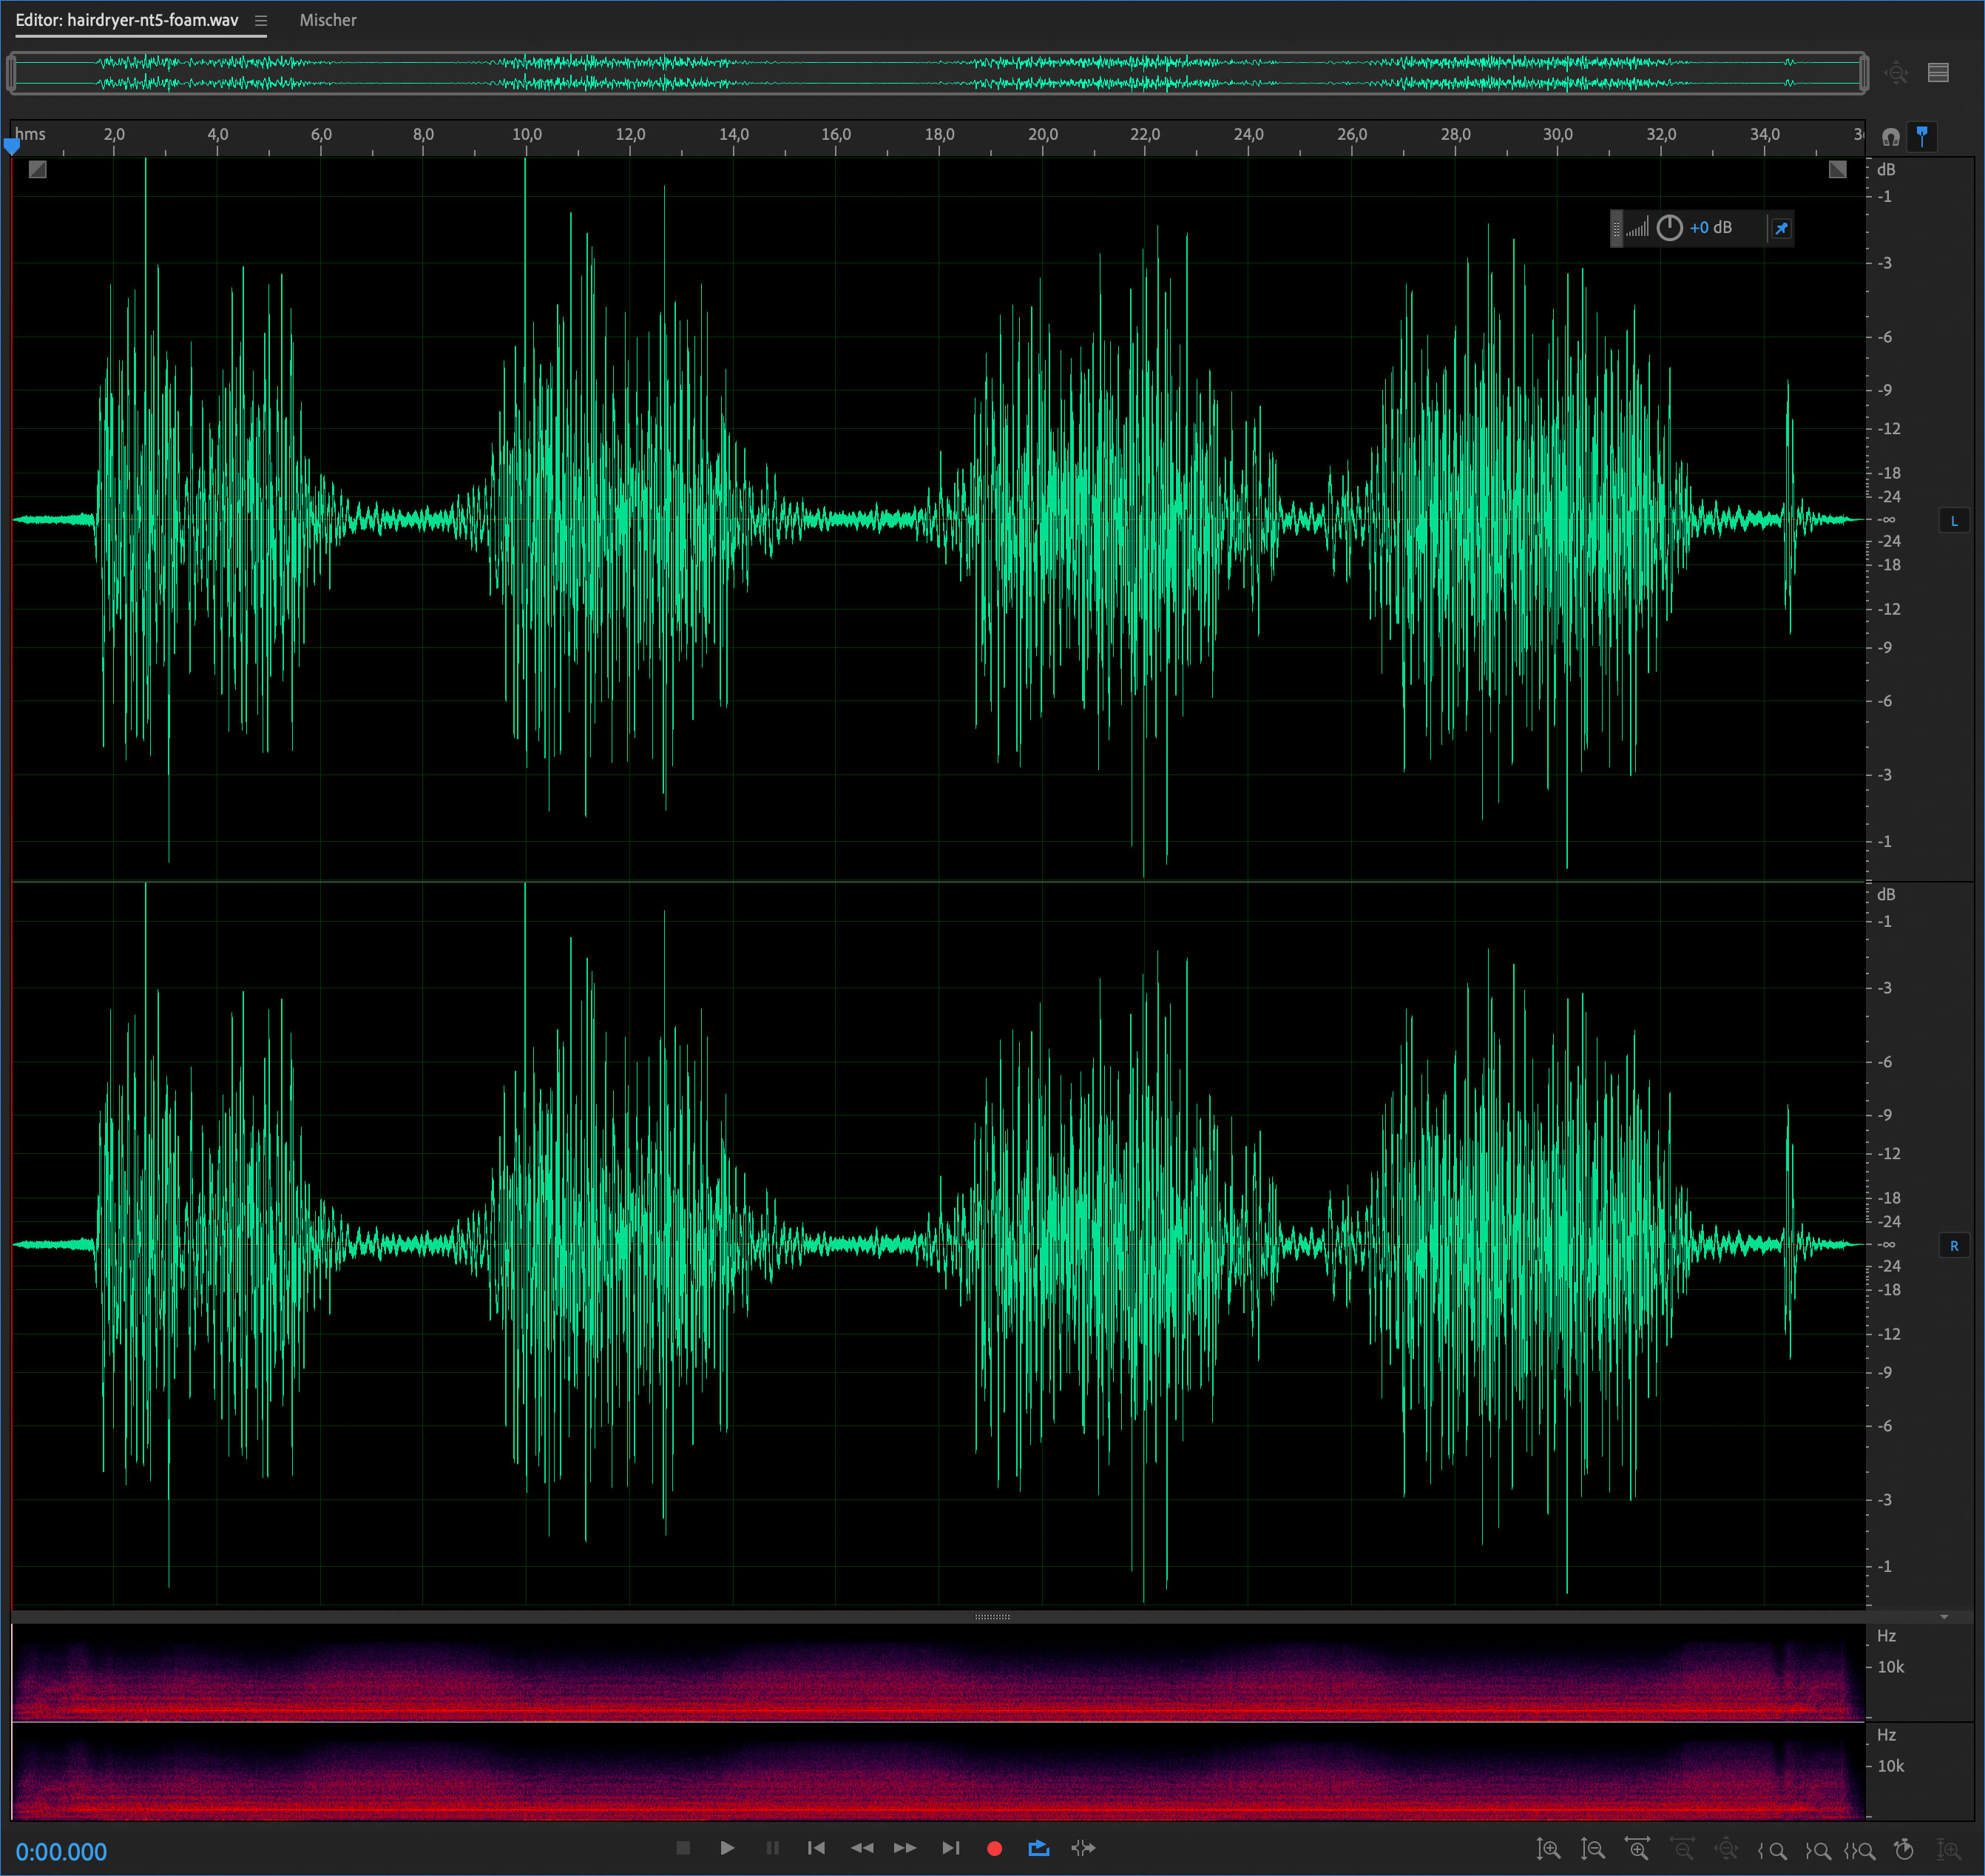Collapse spectral display with small arrow
This screenshot has height=1876, width=1985.
pos(1943,1616)
